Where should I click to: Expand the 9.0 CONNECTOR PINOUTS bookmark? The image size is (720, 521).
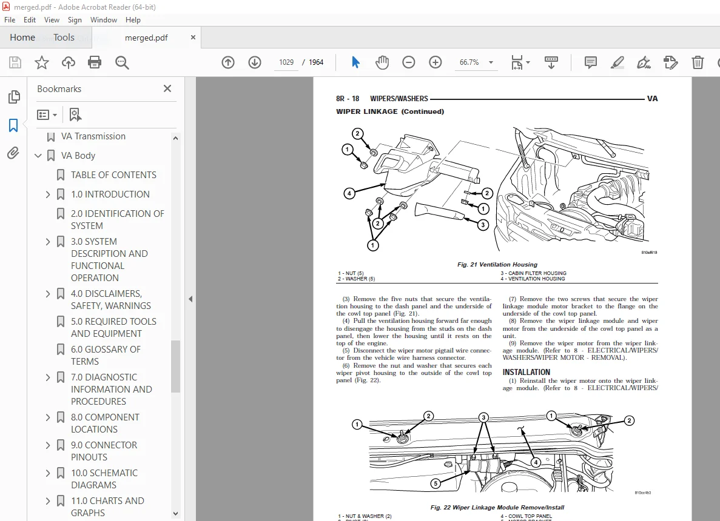pyautogui.click(x=48, y=445)
